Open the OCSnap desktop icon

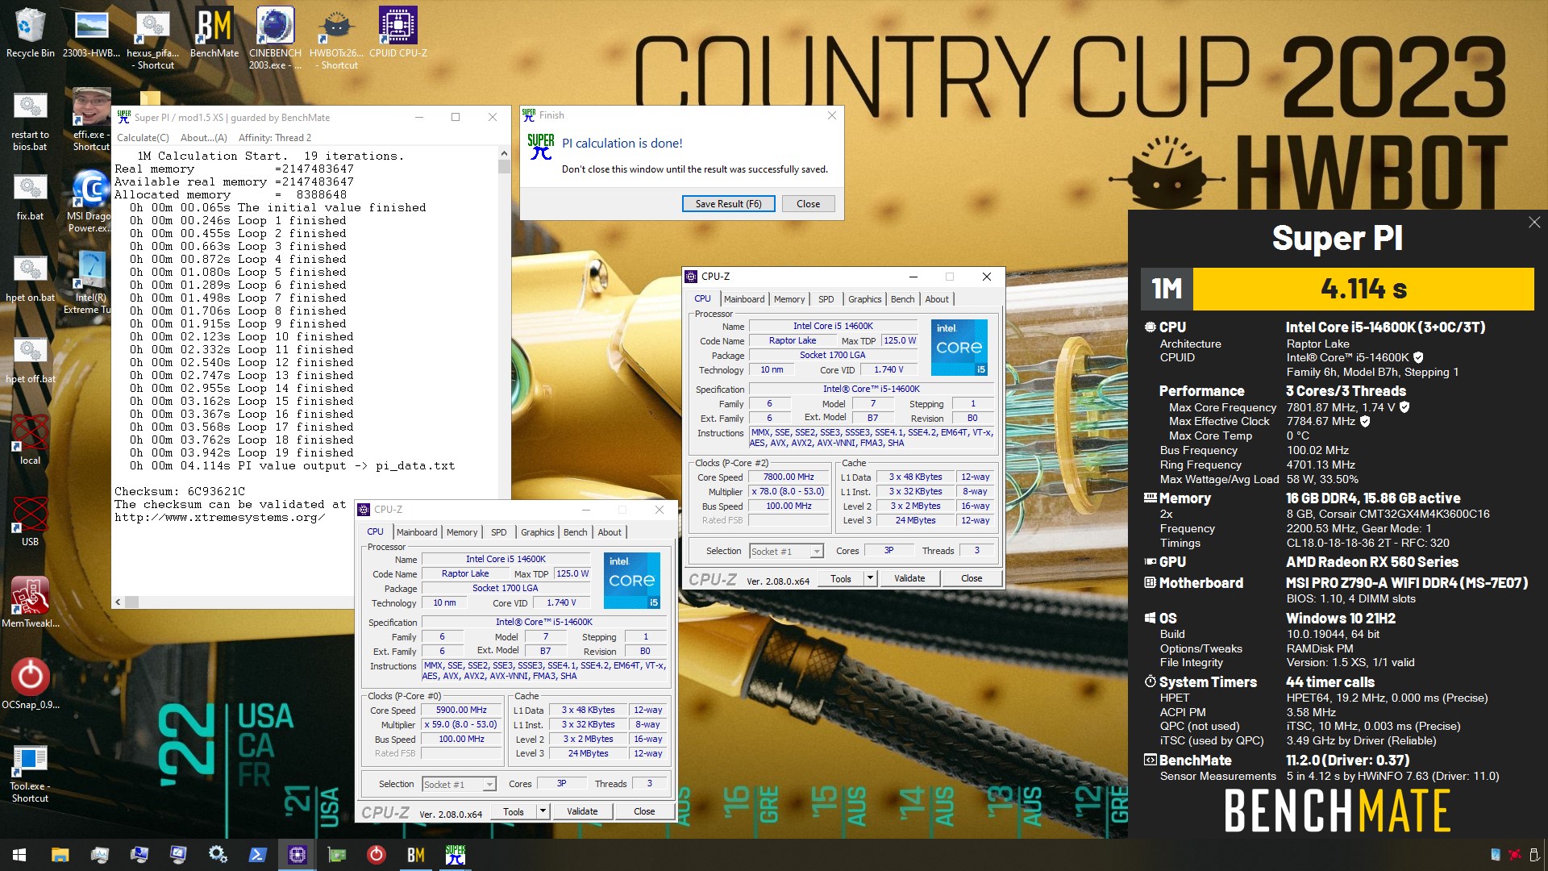click(30, 685)
